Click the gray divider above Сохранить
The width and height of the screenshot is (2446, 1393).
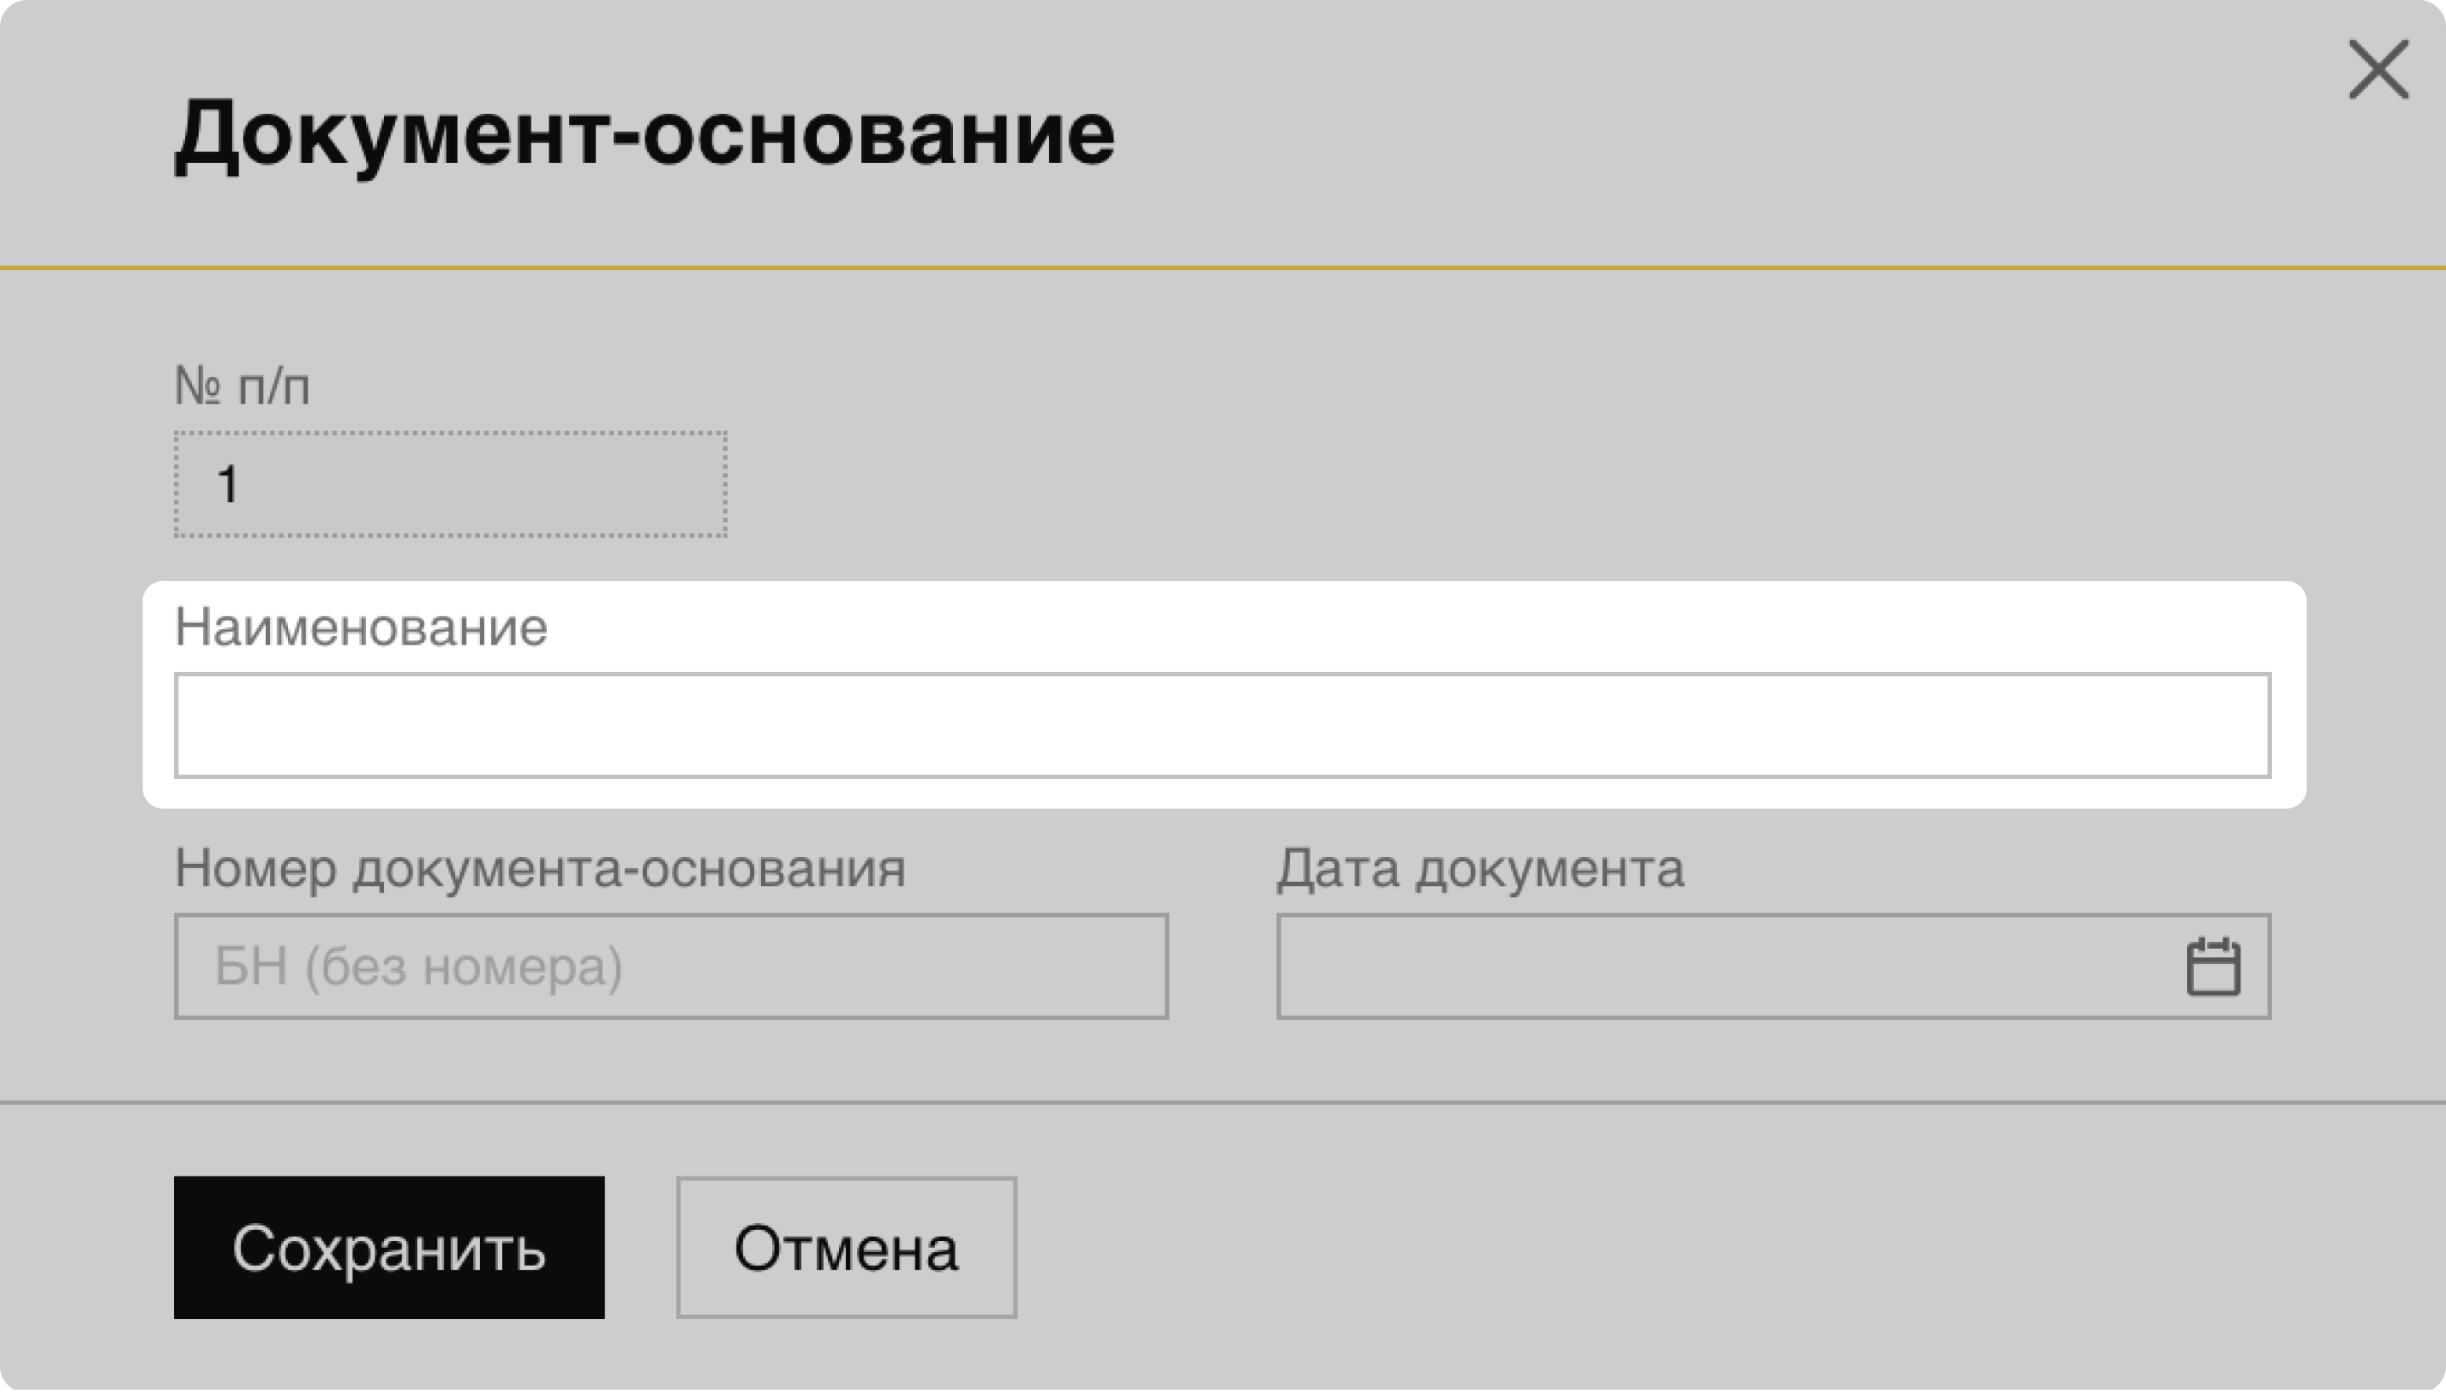(x=1222, y=1103)
